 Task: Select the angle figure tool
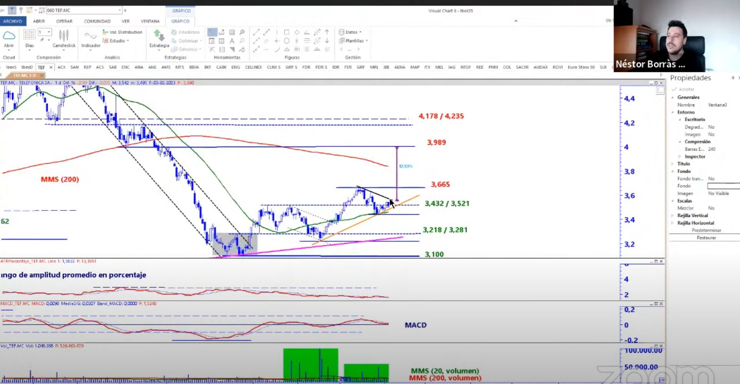(307, 32)
